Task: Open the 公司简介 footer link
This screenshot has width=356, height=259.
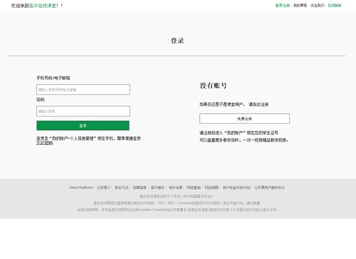Action: tap(103, 187)
